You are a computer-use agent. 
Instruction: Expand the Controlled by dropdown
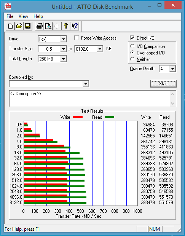tap(86, 84)
